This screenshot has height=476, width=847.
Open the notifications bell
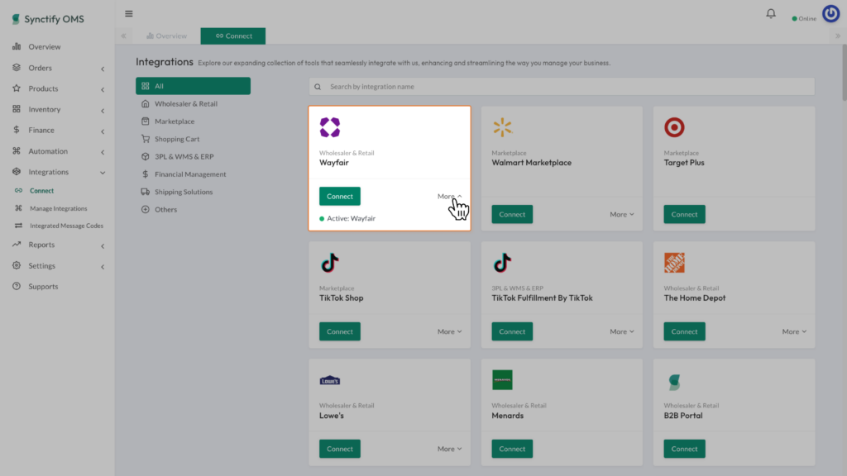click(x=771, y=13)
